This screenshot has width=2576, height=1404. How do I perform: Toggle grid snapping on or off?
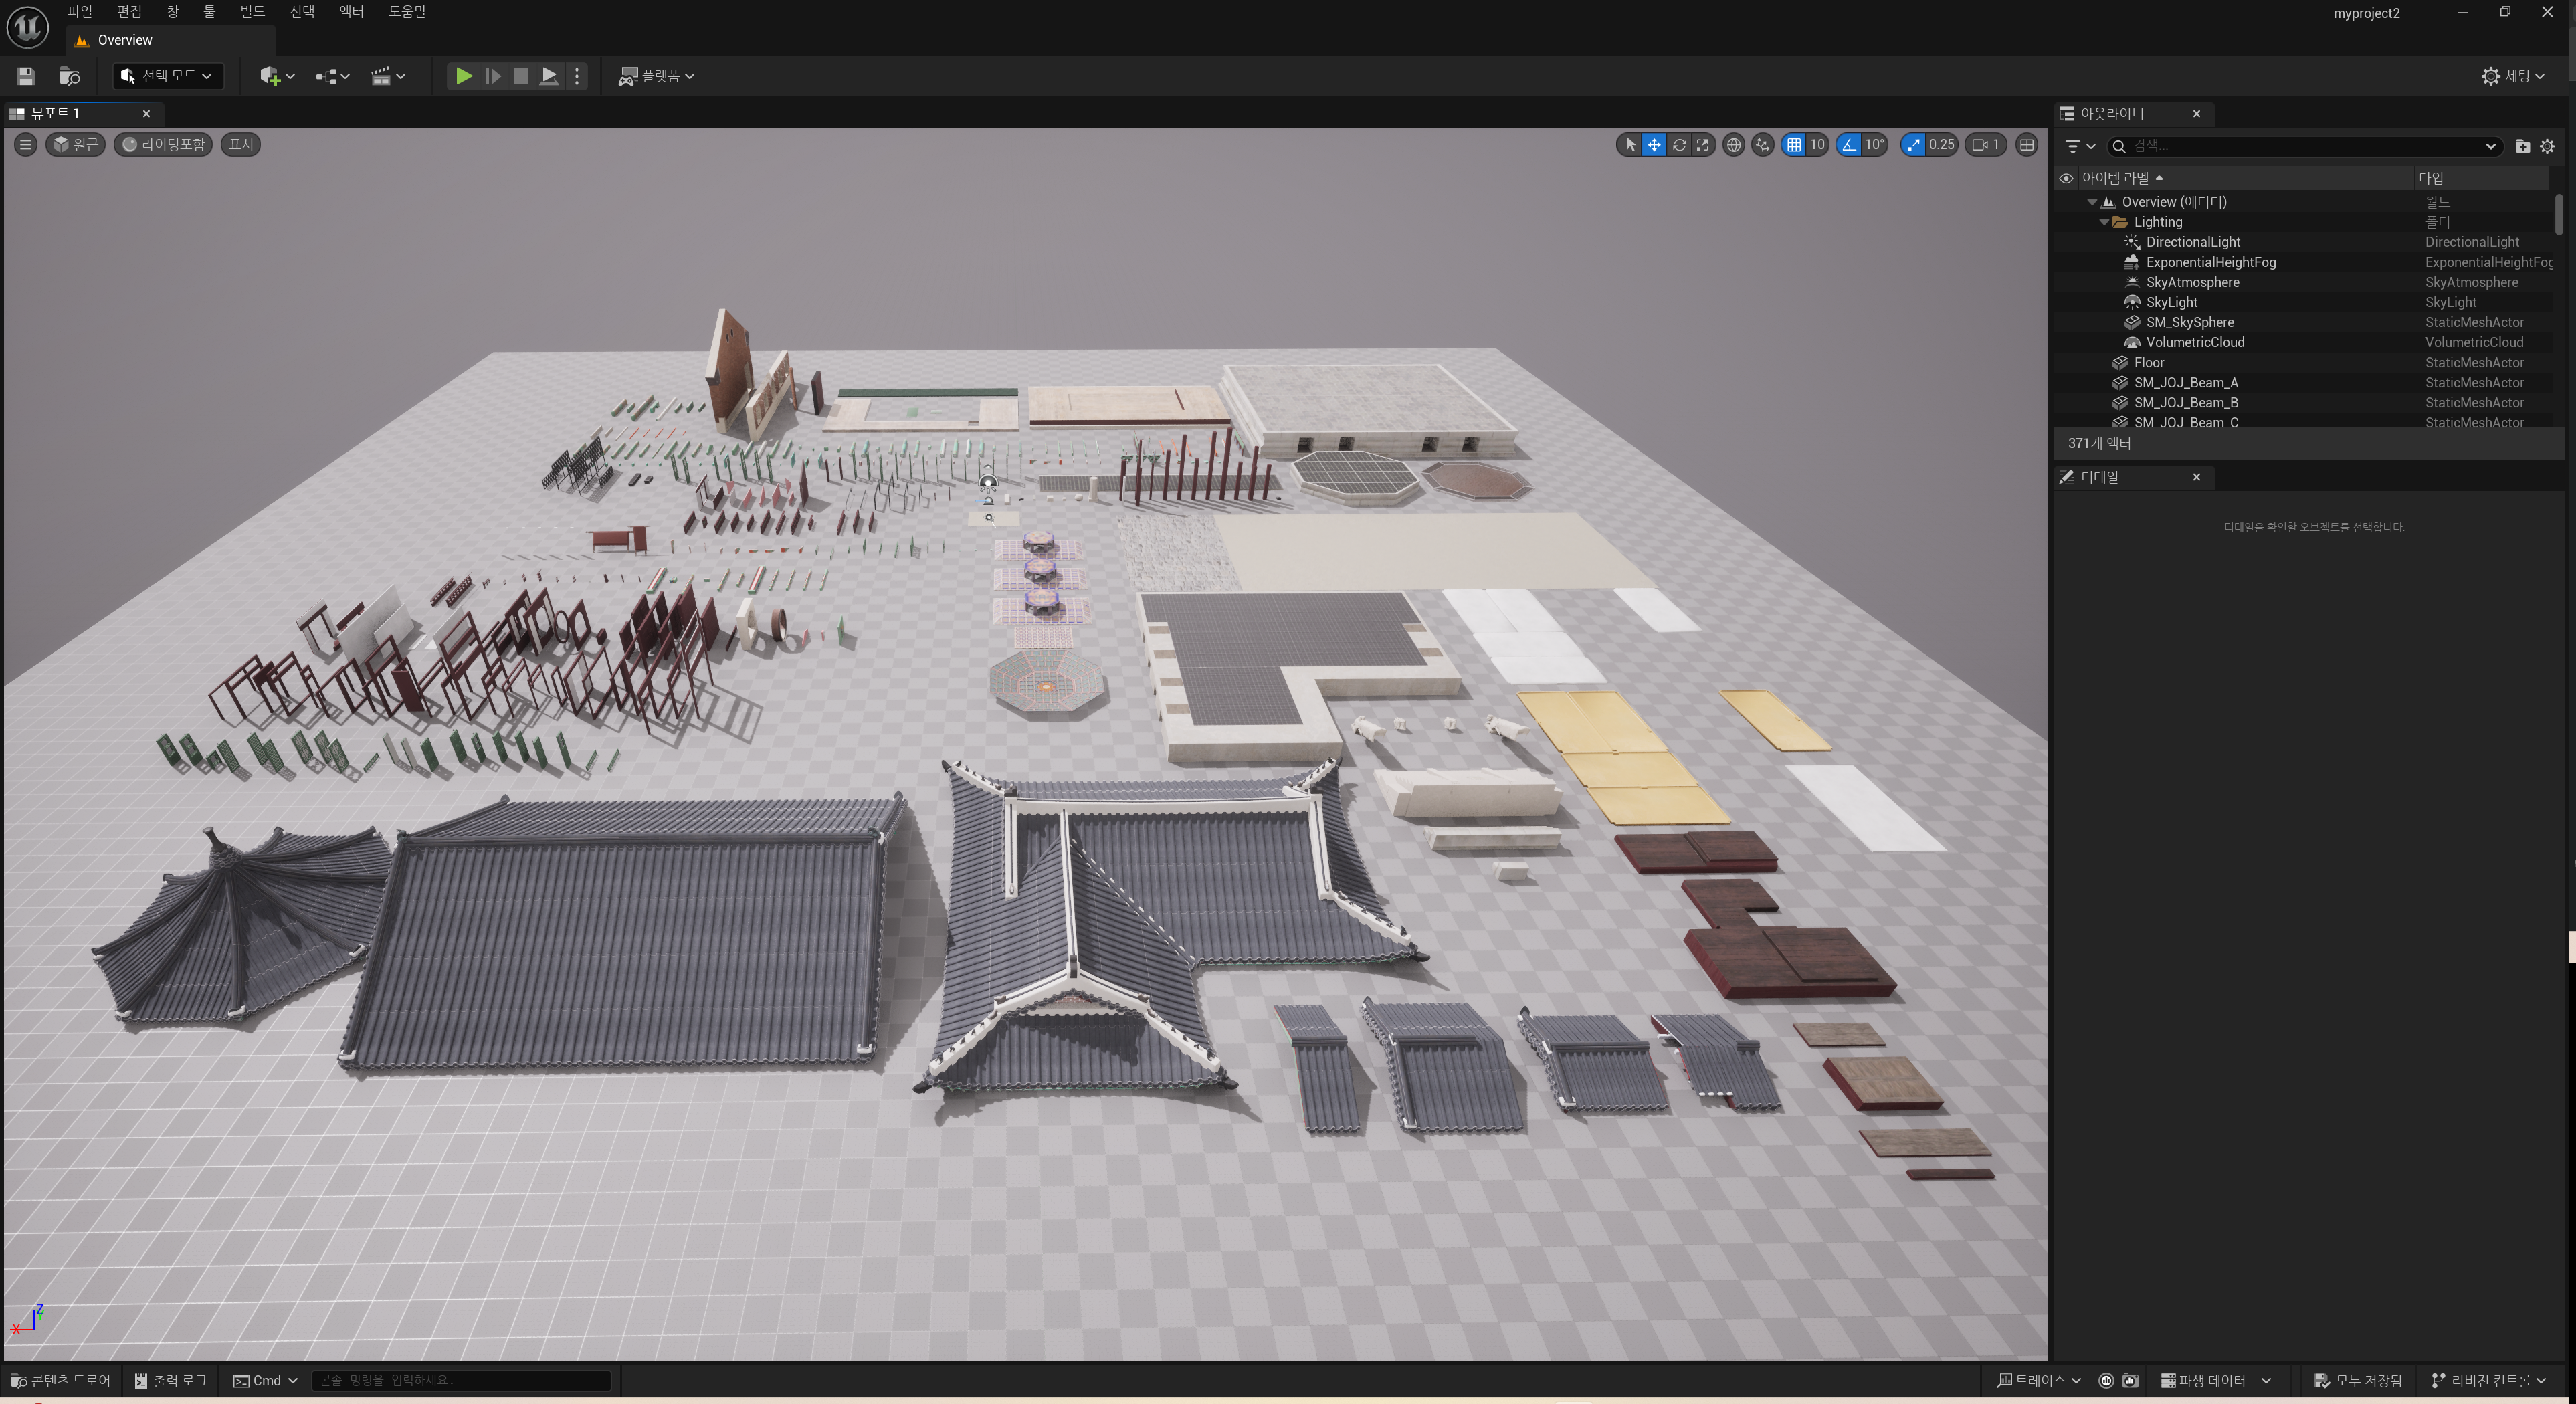tap(1794, 145)
